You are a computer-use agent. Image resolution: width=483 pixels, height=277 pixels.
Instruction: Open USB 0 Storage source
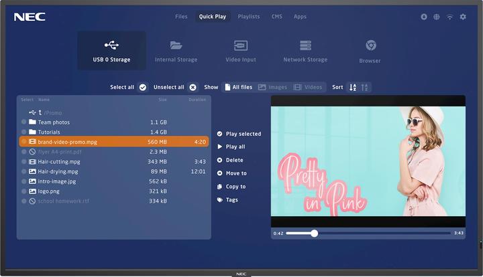click(x=111, y=50)
